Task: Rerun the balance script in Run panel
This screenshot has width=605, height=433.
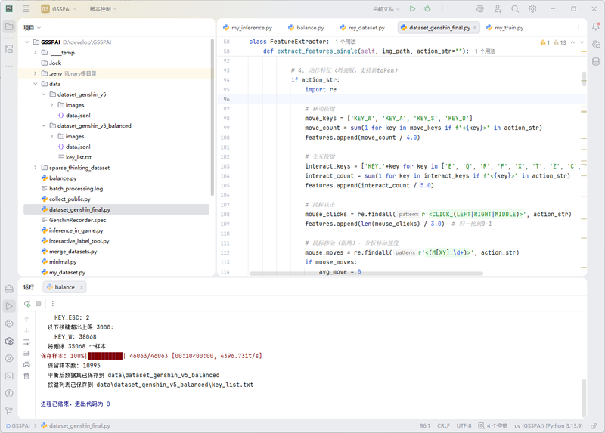Action: 27,304
